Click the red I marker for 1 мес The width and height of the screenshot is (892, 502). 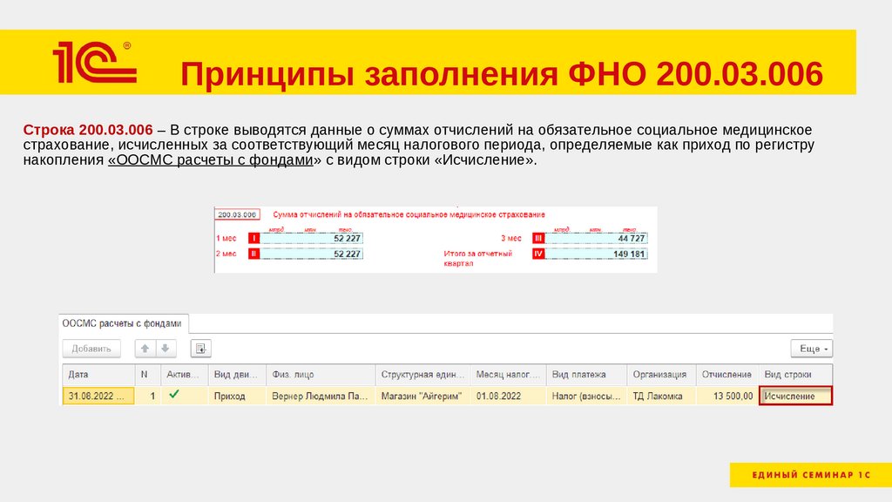(x=253, y=238)
